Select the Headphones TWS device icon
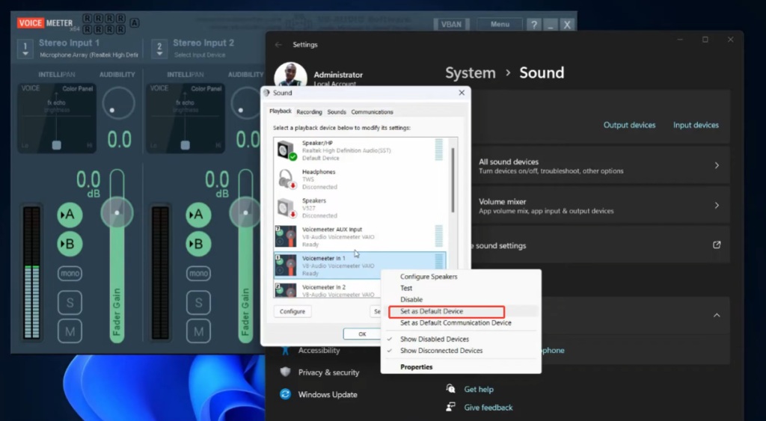 coord(287,179)
